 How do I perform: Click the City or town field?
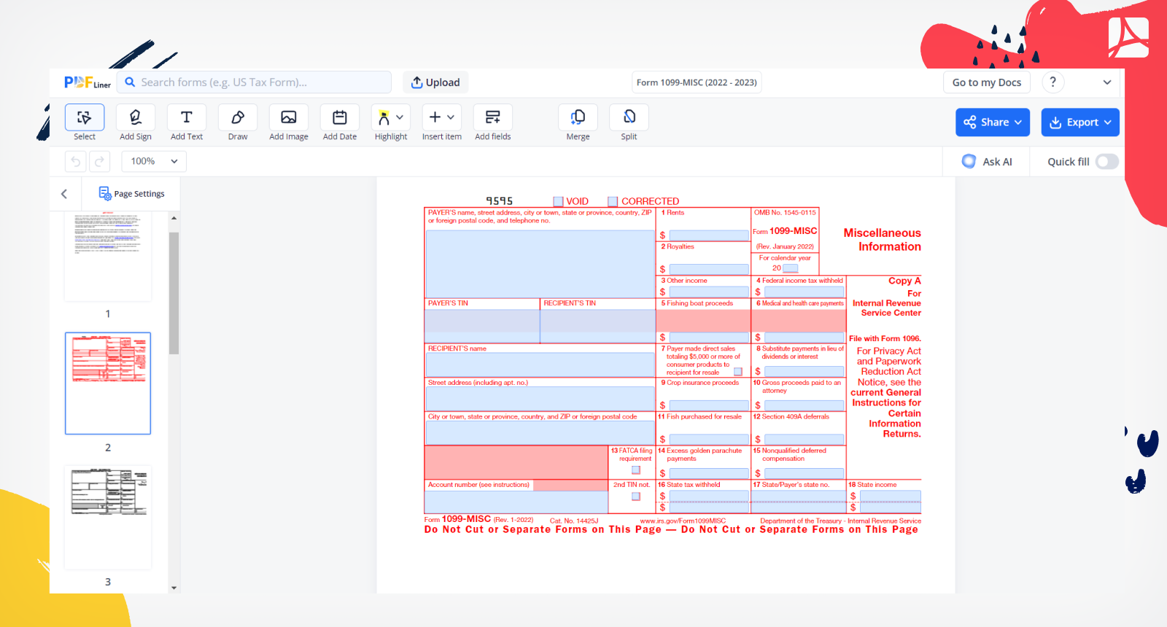[540, 432]
